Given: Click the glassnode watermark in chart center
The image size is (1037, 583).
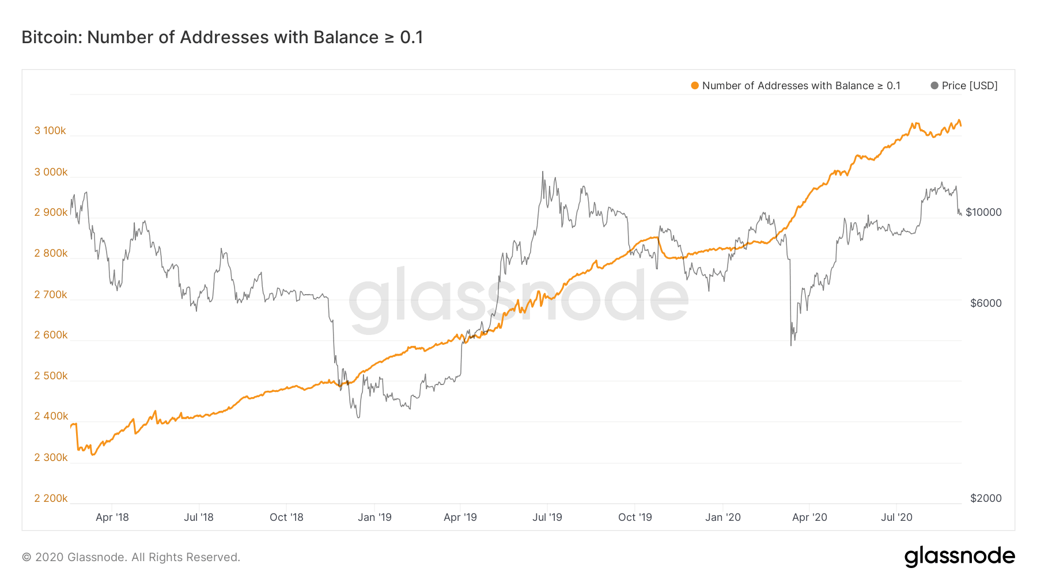Looking at the screenshot, I should click(x=518, y=299).
